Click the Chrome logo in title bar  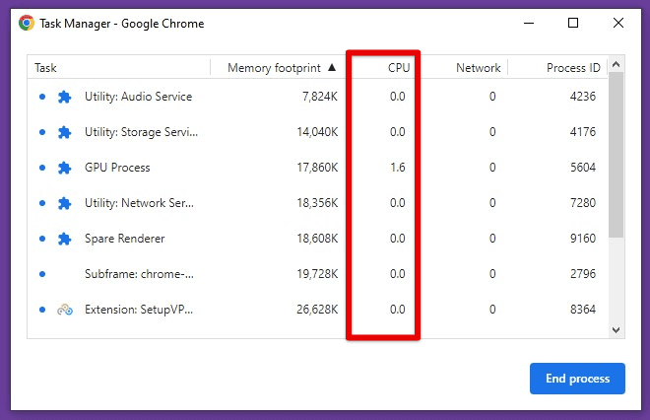click(x=27, y=23)
